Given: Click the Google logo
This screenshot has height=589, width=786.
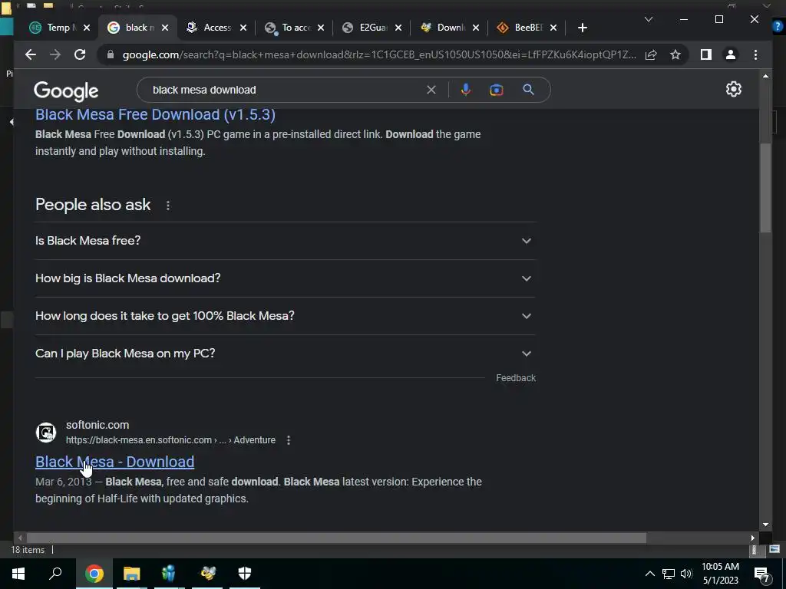Looking at the screenshot, I should pos(66,91).
